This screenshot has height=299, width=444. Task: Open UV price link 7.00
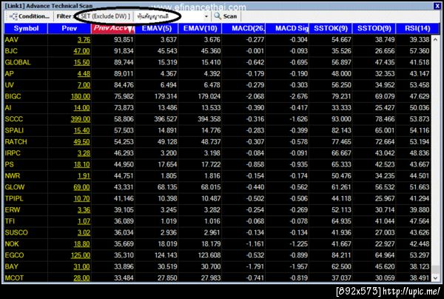click(84, 85)
